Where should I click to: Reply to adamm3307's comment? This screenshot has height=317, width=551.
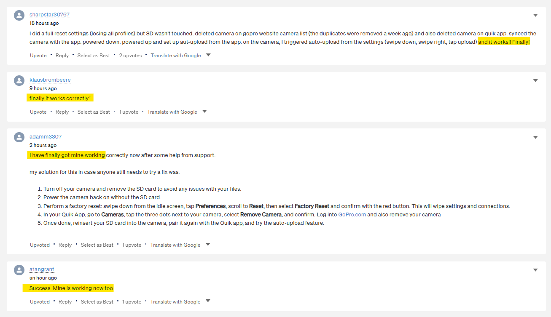point(65,245)
